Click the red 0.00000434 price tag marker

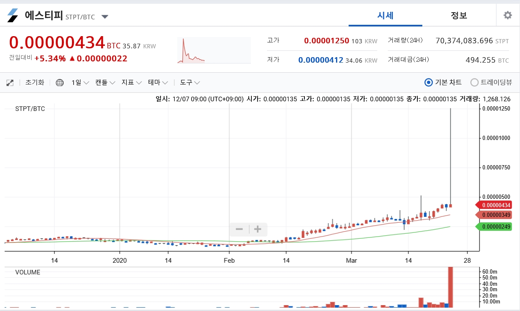pos(493,205)
